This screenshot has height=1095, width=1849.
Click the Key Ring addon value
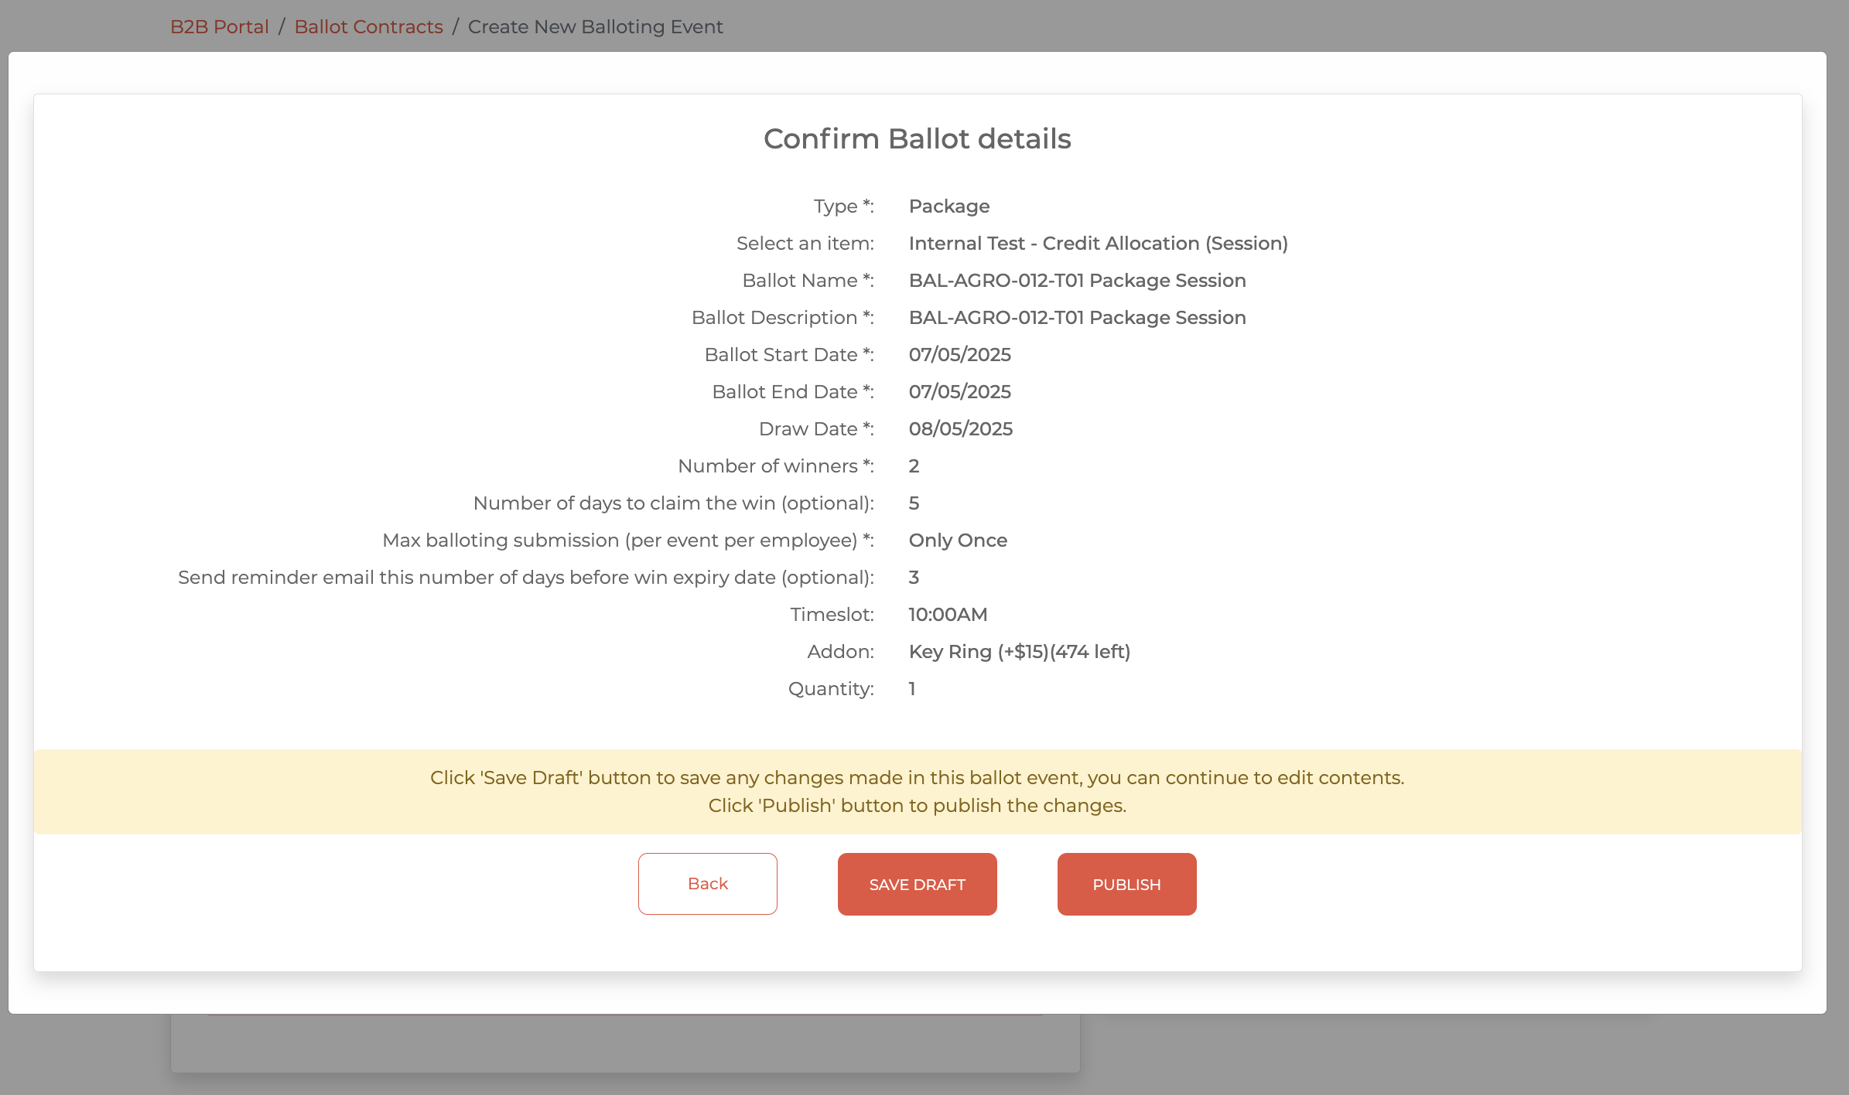[1019, 651]
